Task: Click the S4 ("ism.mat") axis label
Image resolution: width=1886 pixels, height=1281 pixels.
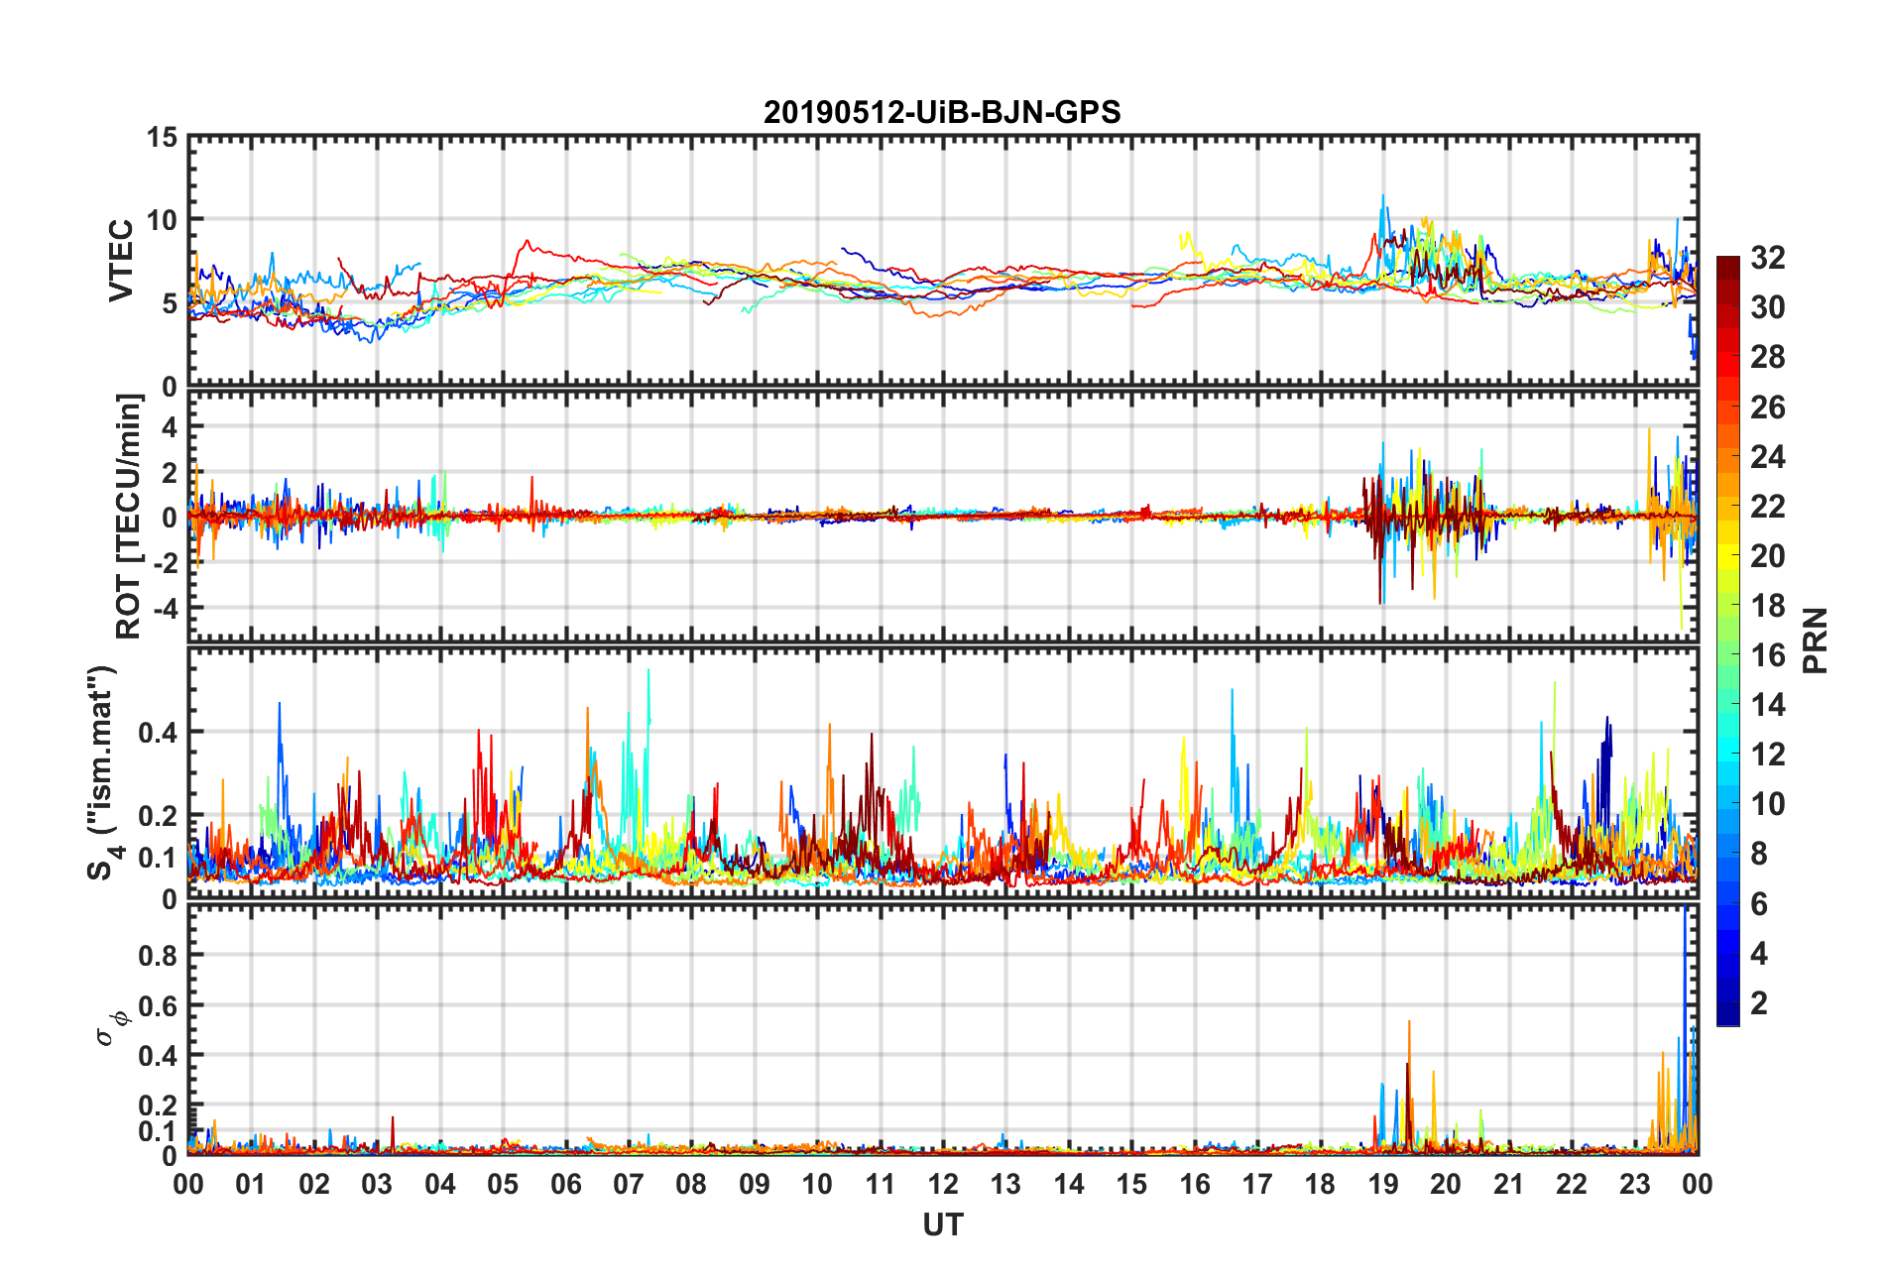Action: (102, 772)
